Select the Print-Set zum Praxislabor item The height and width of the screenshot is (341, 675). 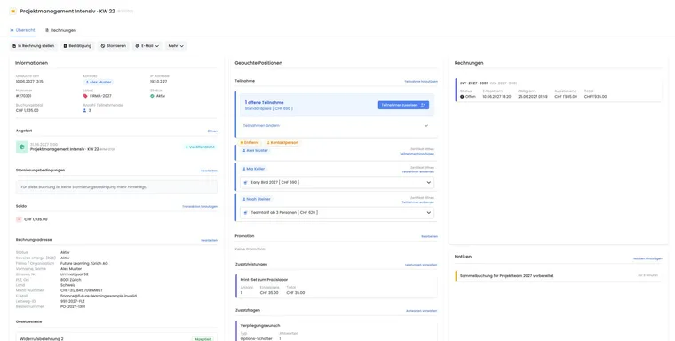337,286
